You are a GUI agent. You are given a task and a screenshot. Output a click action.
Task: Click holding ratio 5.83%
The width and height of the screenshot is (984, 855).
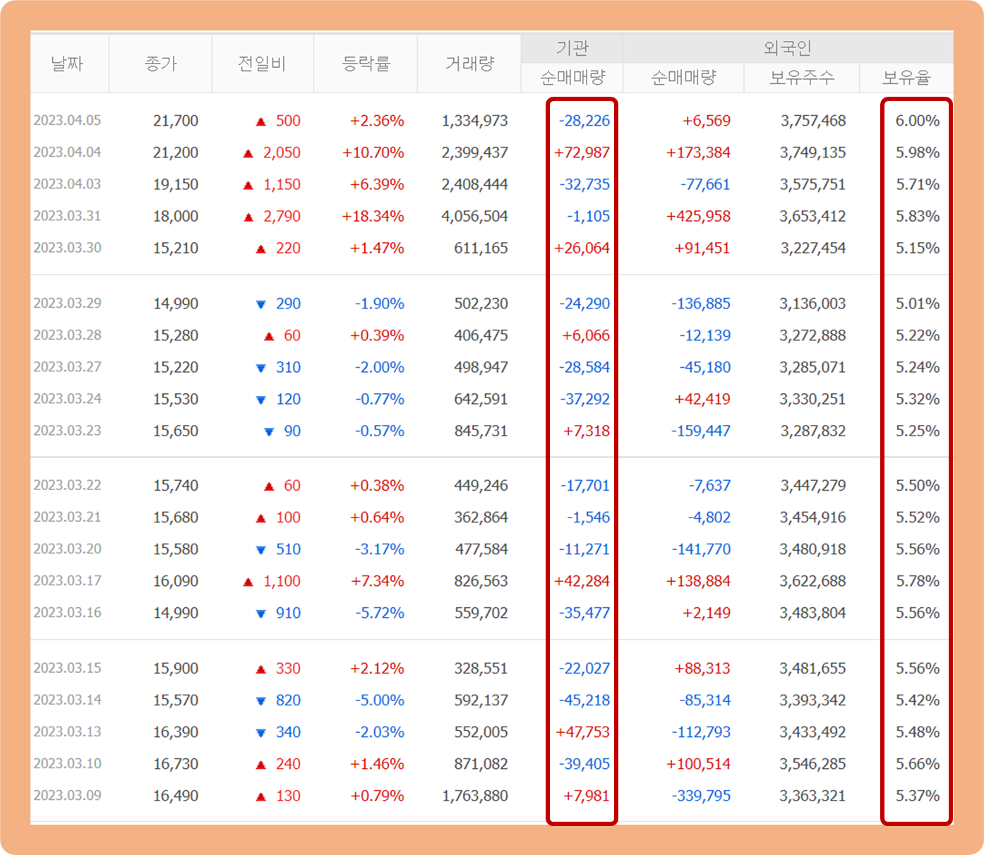point(918,216)
